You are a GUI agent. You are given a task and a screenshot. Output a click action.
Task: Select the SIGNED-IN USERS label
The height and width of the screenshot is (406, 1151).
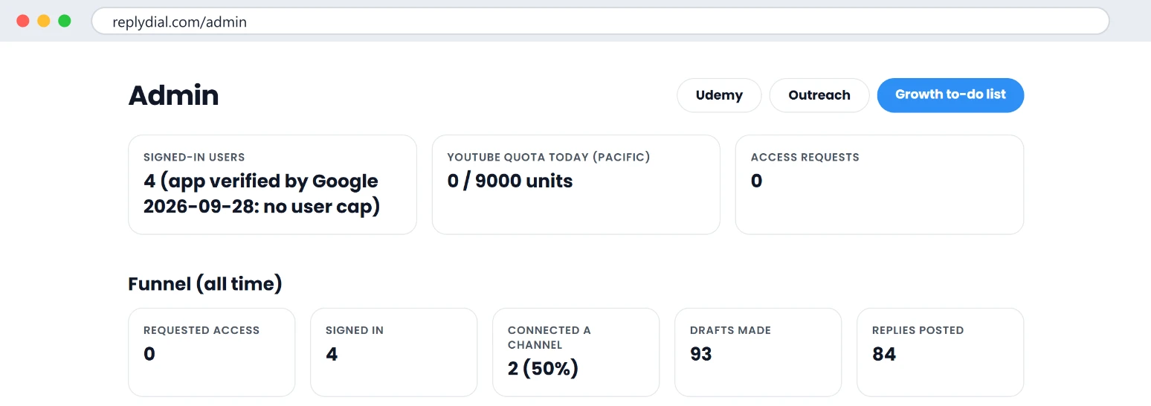[194, 158]
